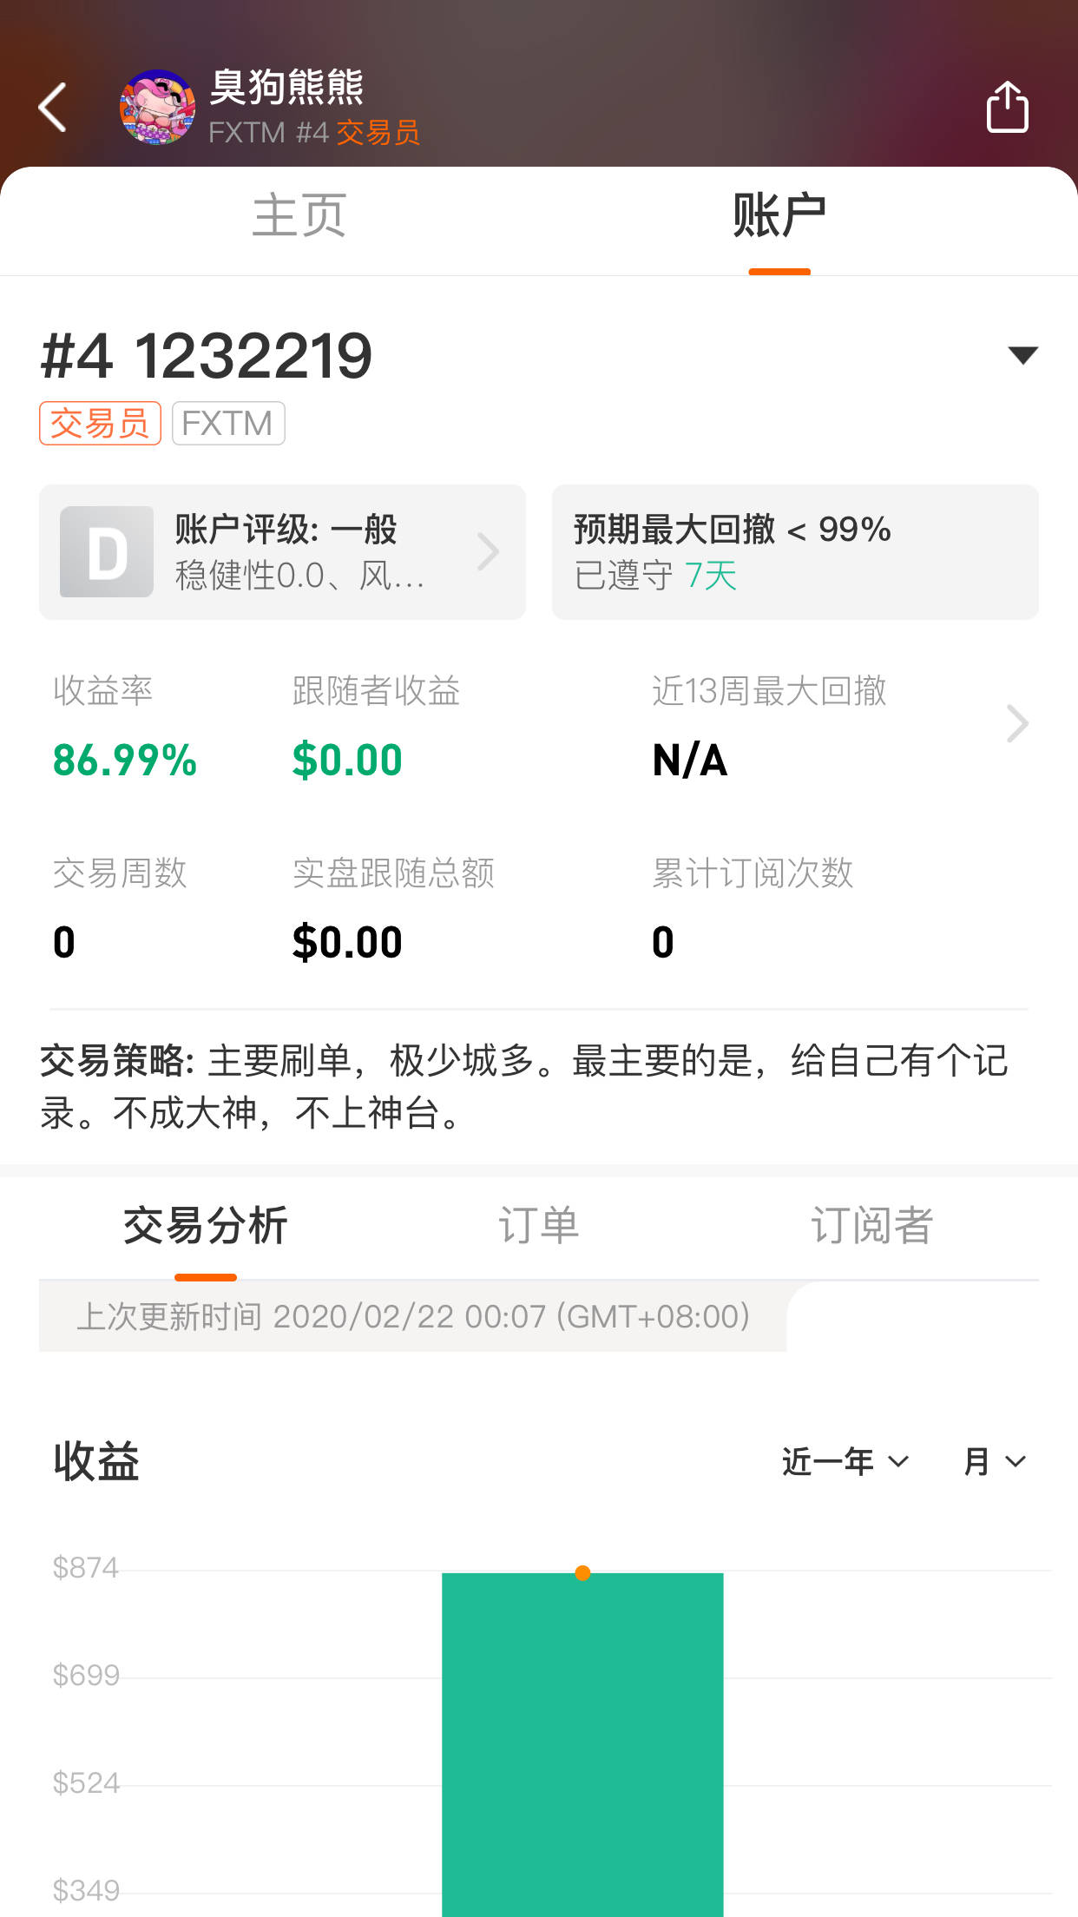Image resolution: width=1078 pixels, height=1917 pixels.
Task: Open max drawdown details chevron
Action: coord(1017,724)
